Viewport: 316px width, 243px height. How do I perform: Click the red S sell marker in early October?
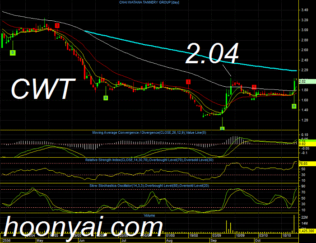254,87
